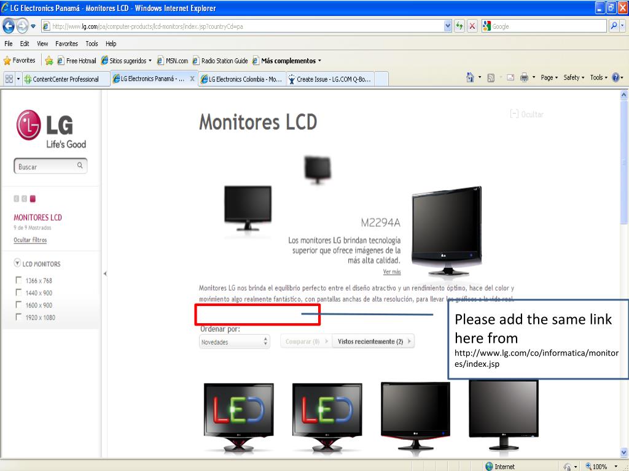Click the Home icon in command bar
Screen dimensions: 629x471
(470, 77)
